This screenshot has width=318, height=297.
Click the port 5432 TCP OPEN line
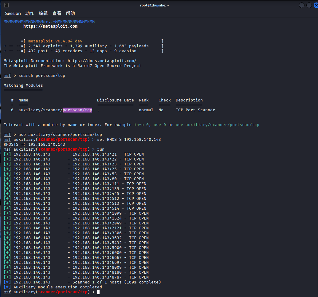coord(76,243)
